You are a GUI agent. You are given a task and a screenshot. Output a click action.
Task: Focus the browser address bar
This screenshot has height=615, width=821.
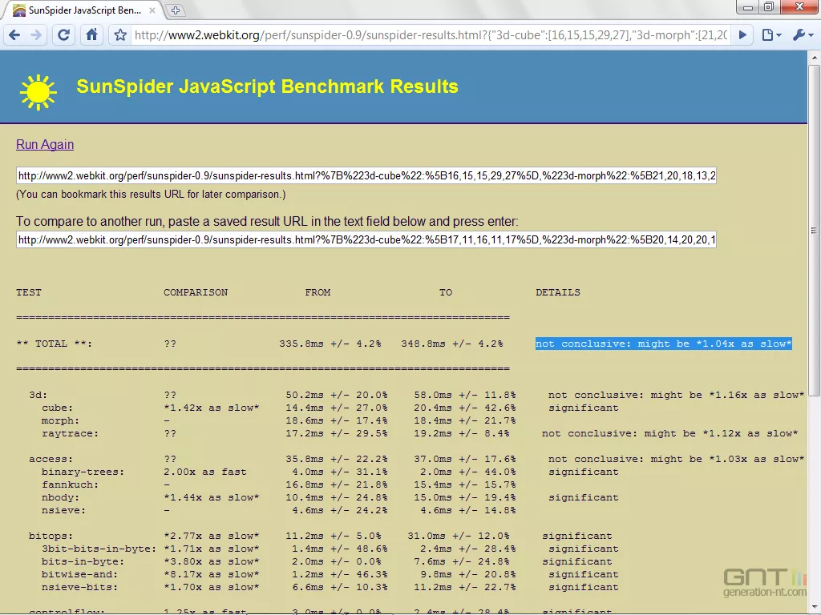pyautogui.click(x=431, y=35)
